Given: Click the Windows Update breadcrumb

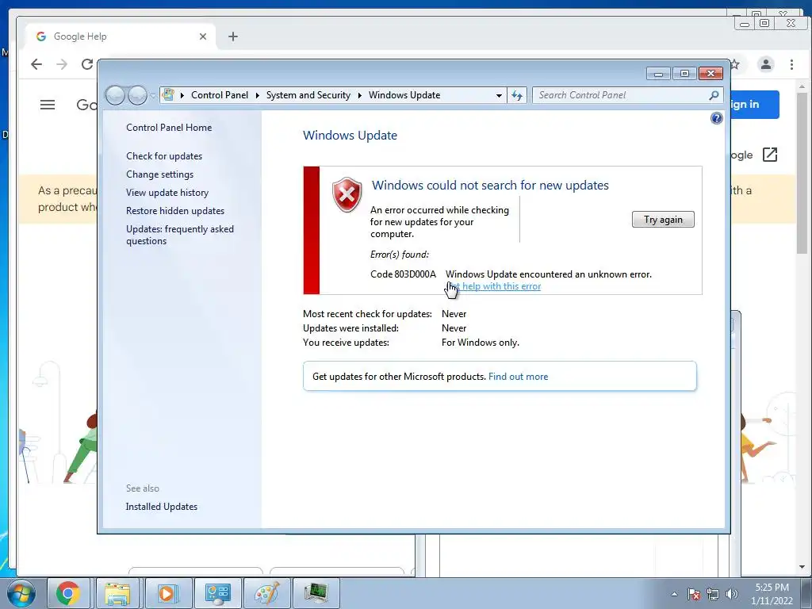Looking at the screenshot, I should (404, 95).
